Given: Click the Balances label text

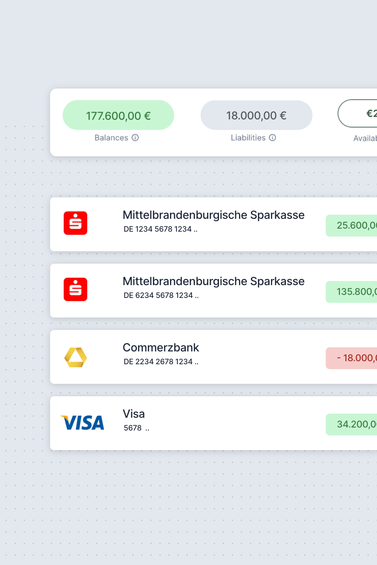Looking at the screenshot, I should click(x=111, y=138).
